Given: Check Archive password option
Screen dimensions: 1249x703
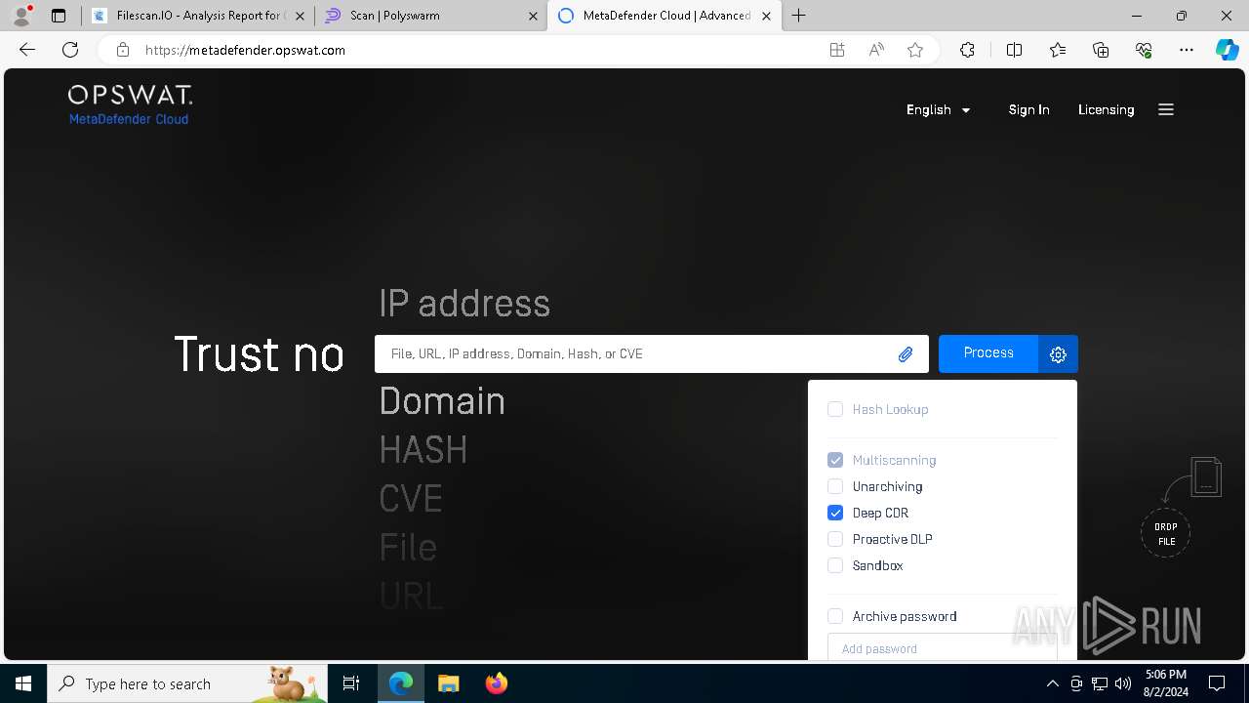Looking at the screenshot, I should [x=835, y=616].
